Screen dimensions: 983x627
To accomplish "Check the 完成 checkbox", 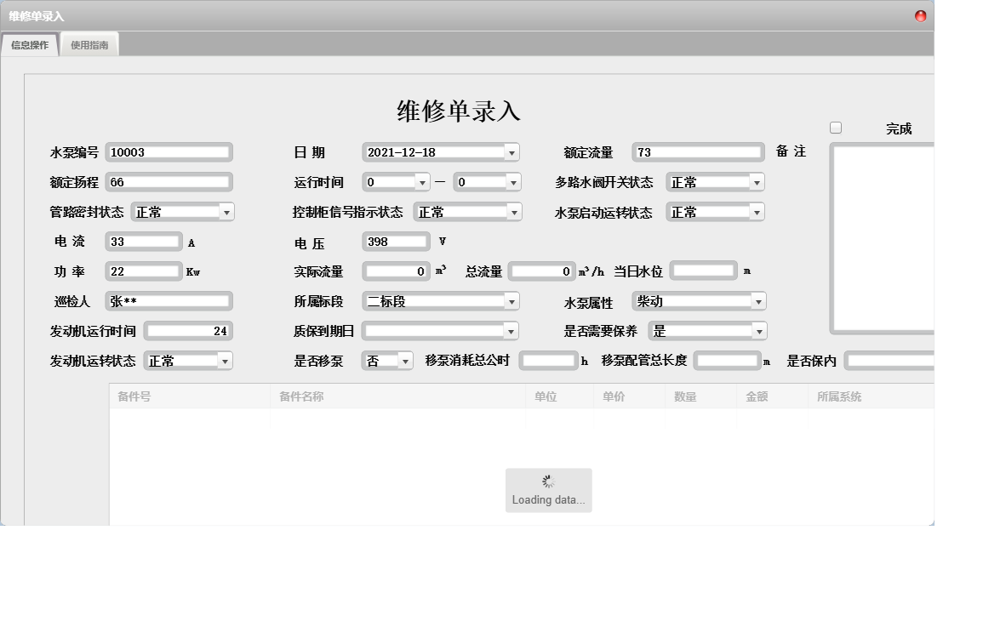I will pos(836,127).
